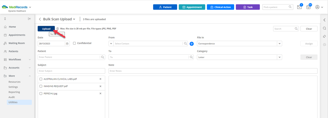Select the IMAGING REQUEST.pdf checkbox
Viewport: 328px width, 118px height.
tap(41, 86)
